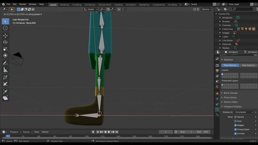Select the Rotate tool
The width and height of the screenshot is (258, 145).
pos(5,42)
